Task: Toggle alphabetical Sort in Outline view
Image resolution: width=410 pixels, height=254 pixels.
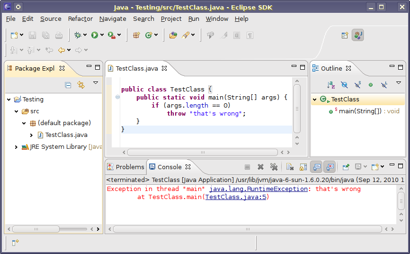Action: click(x=331, y=85)
